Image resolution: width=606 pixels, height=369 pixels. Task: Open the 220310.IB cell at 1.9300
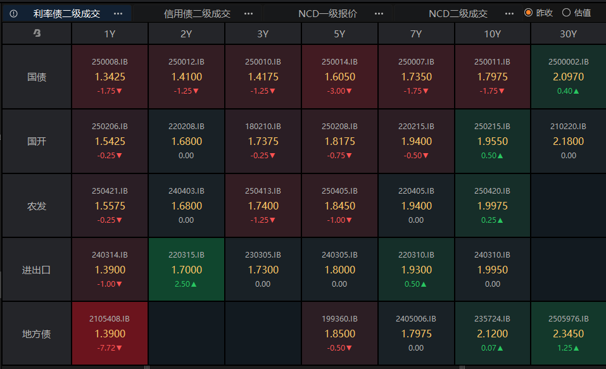point(416,270)
